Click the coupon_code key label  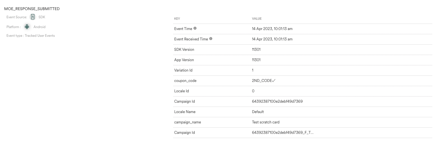pyautogui.click(x=185, y=81)
